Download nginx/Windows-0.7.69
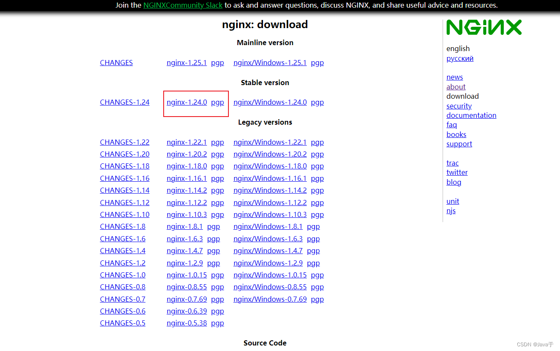Viewport: 560px width, 351px height. coord(270,299)
